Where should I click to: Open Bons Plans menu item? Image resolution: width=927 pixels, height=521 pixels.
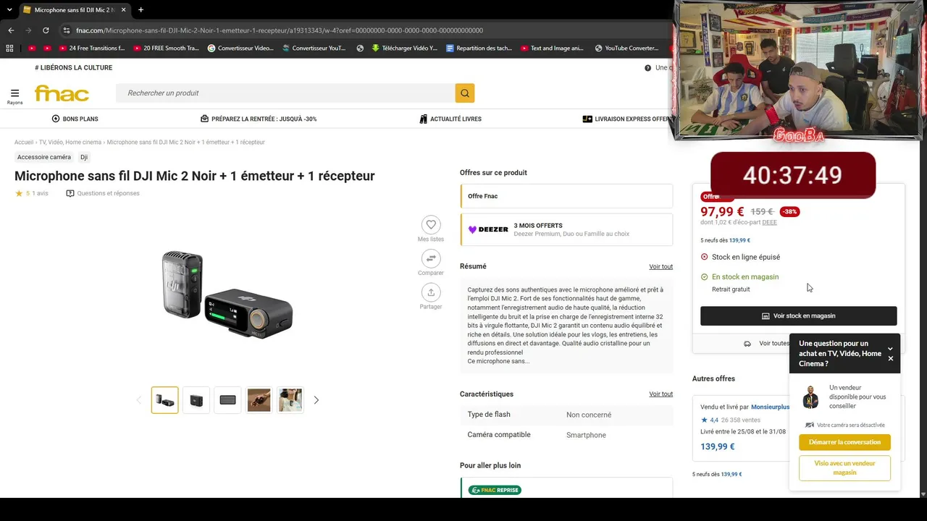[x=75, y=119]
